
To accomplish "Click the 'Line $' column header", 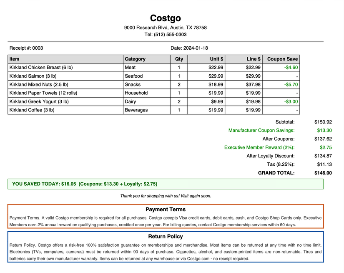I will 244,59.
